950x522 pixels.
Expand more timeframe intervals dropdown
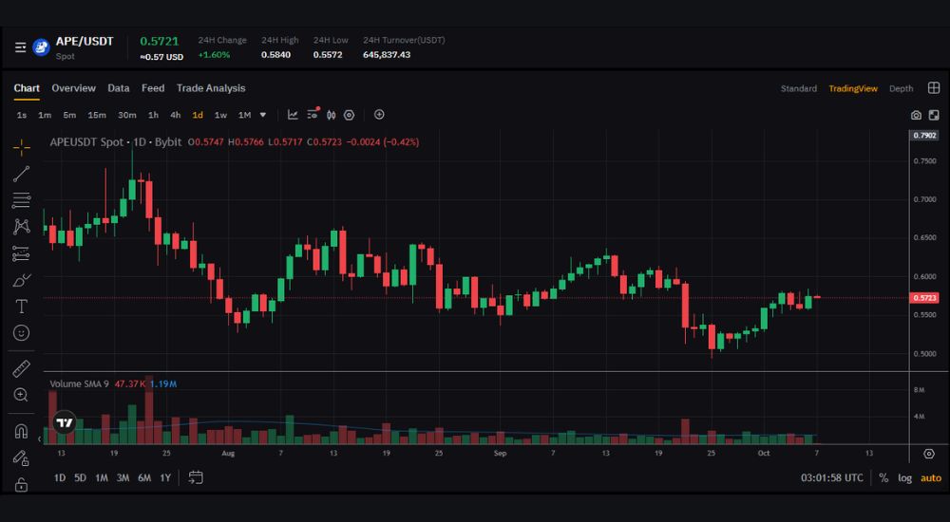coord(263,115)
